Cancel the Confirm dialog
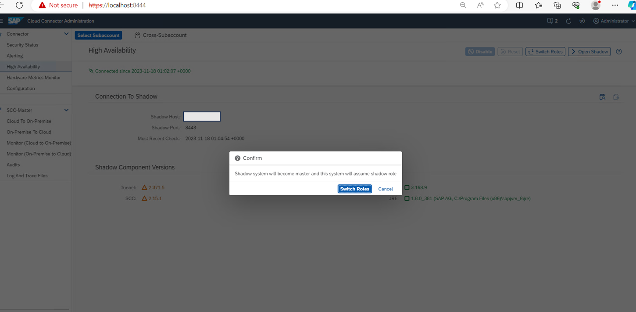This screenshot has width=636, height=312. pyautogui.click(x=385, y=189)
